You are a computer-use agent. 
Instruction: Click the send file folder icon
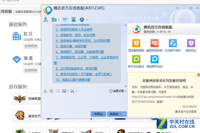coord(54,19)
